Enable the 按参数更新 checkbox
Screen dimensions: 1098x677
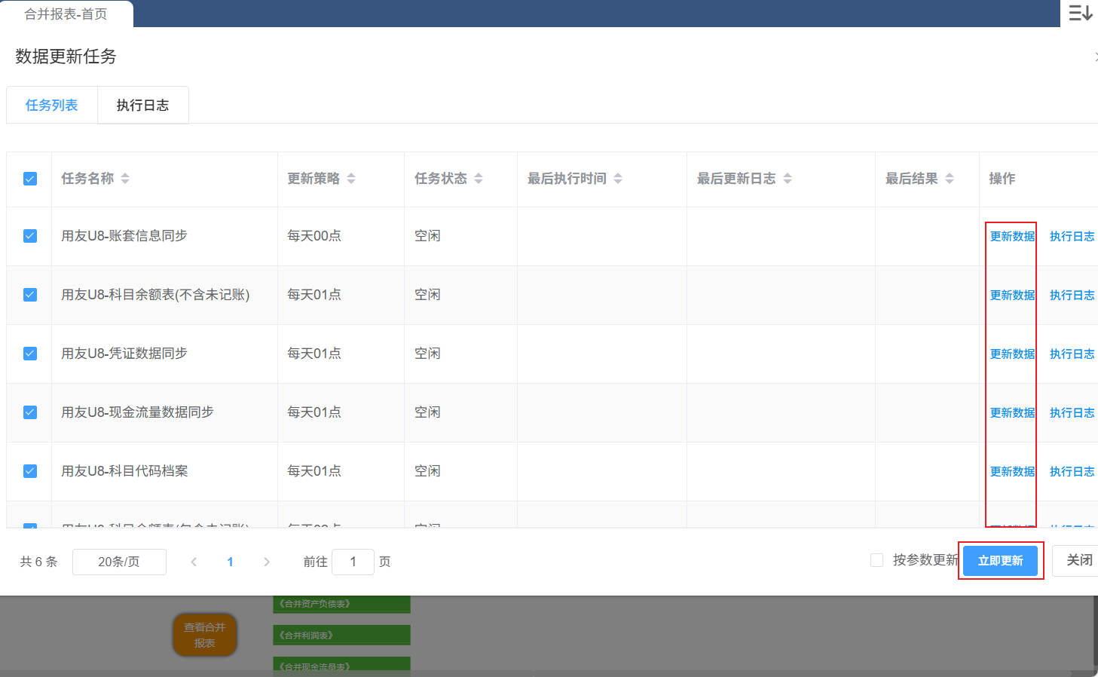876,560
